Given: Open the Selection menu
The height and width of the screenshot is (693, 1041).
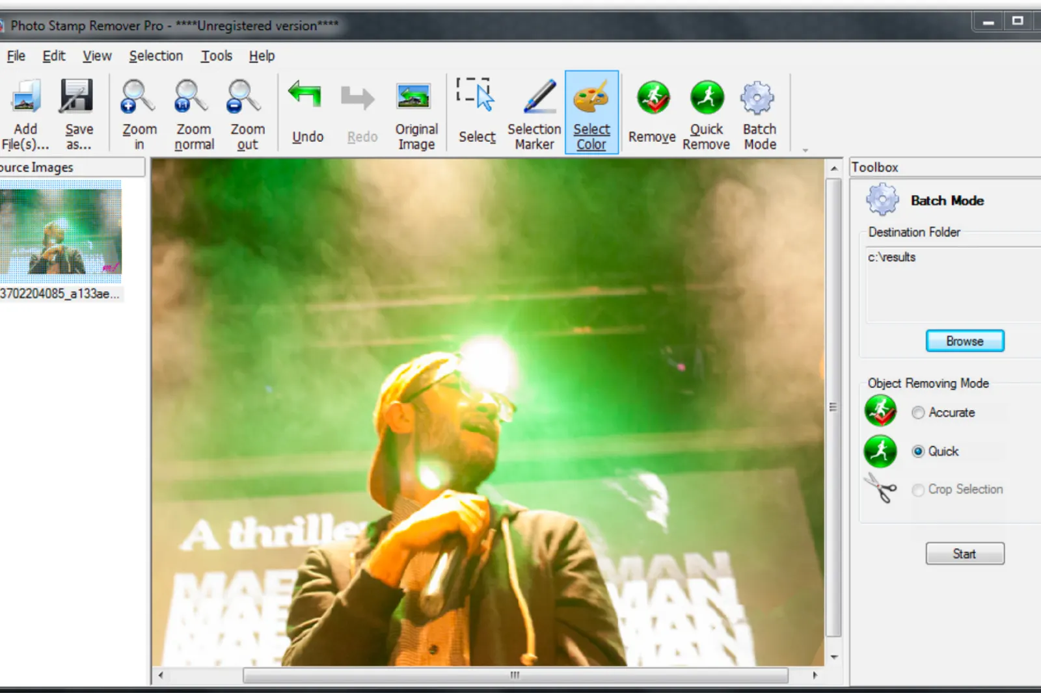Looking at the screenshot, I should 155,56.
